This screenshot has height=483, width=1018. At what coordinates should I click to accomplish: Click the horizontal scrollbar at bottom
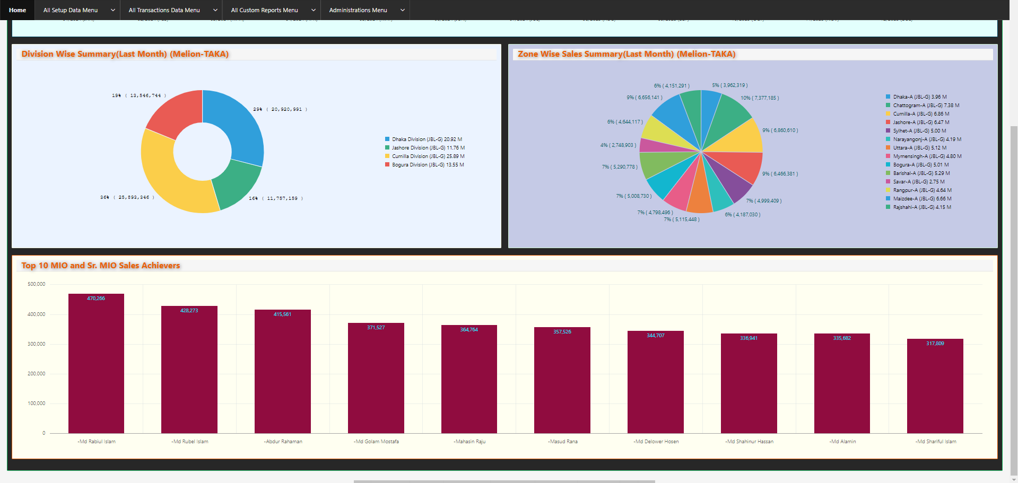click(504, 481)
